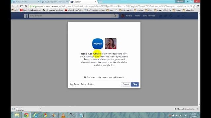Click the address bar URL
This screenshot has height=118, width=211.
coord(111,6)
